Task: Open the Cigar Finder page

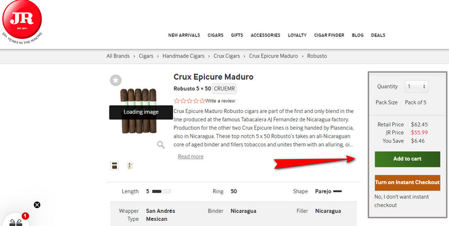Action: (x=329, y=35)
